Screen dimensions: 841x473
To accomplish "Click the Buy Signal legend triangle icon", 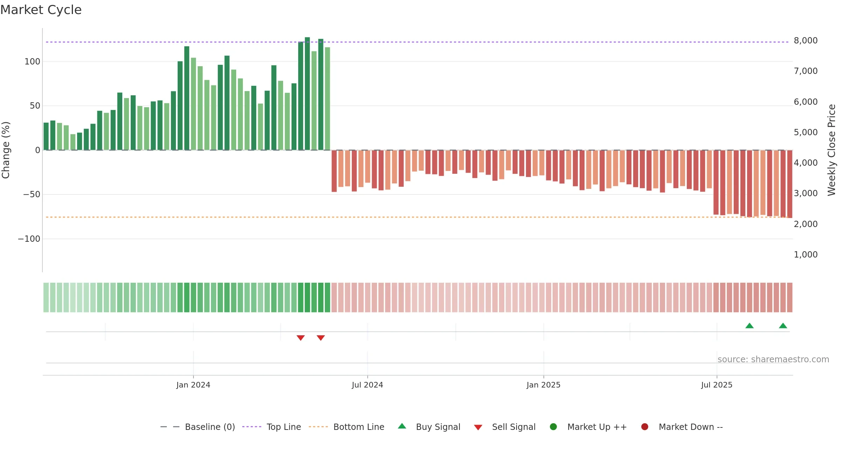I will 402,426.
